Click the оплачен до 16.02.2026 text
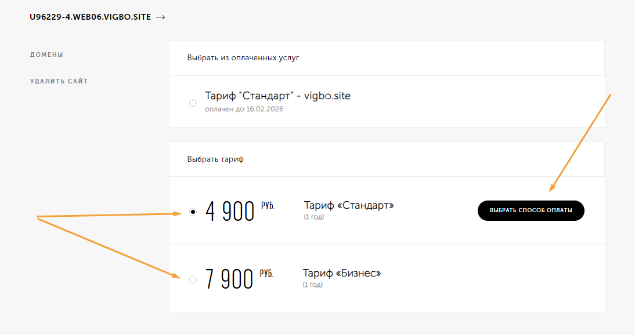Viewport: 635px width, 335px height. (x=244, y=109)
